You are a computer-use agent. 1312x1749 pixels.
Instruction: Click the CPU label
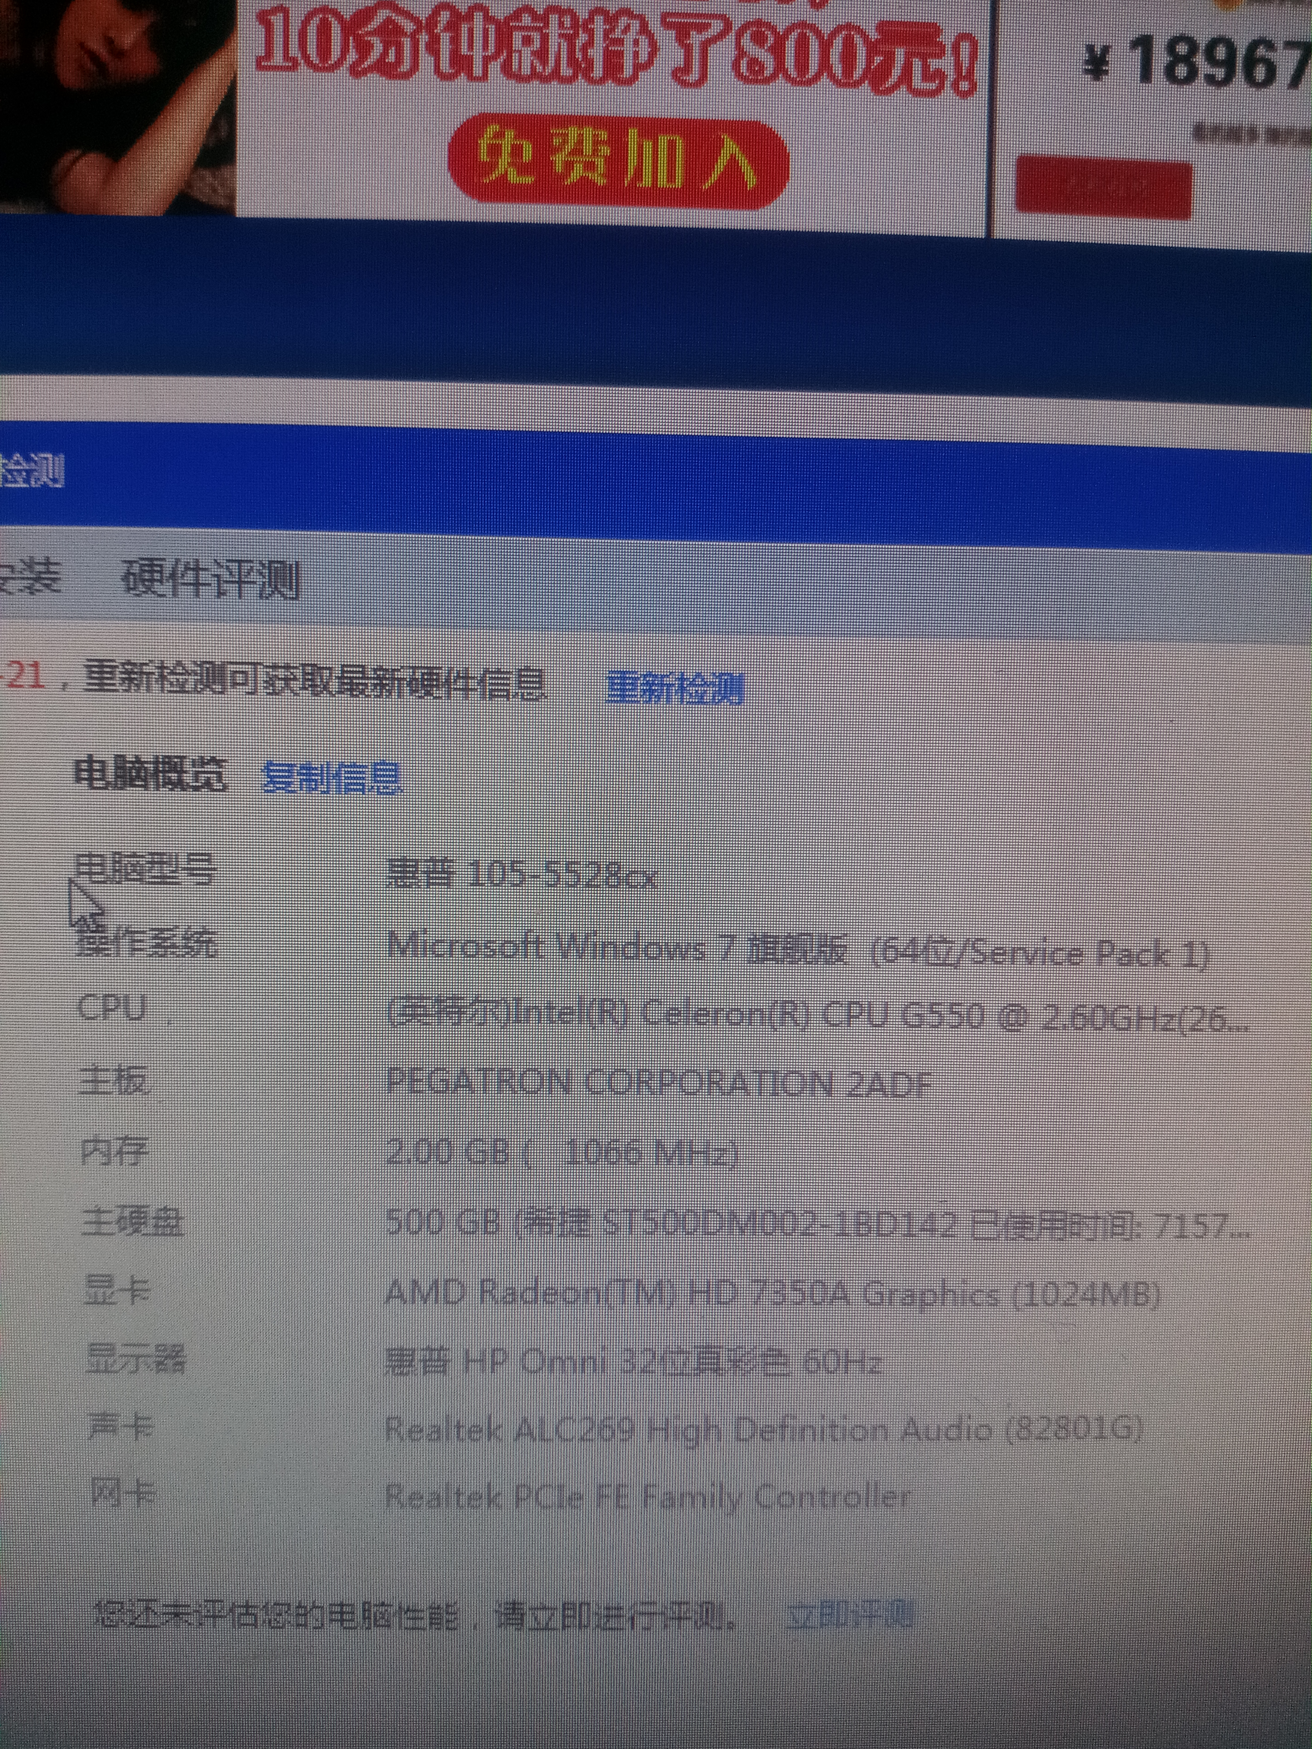(x=112, y=1008)
